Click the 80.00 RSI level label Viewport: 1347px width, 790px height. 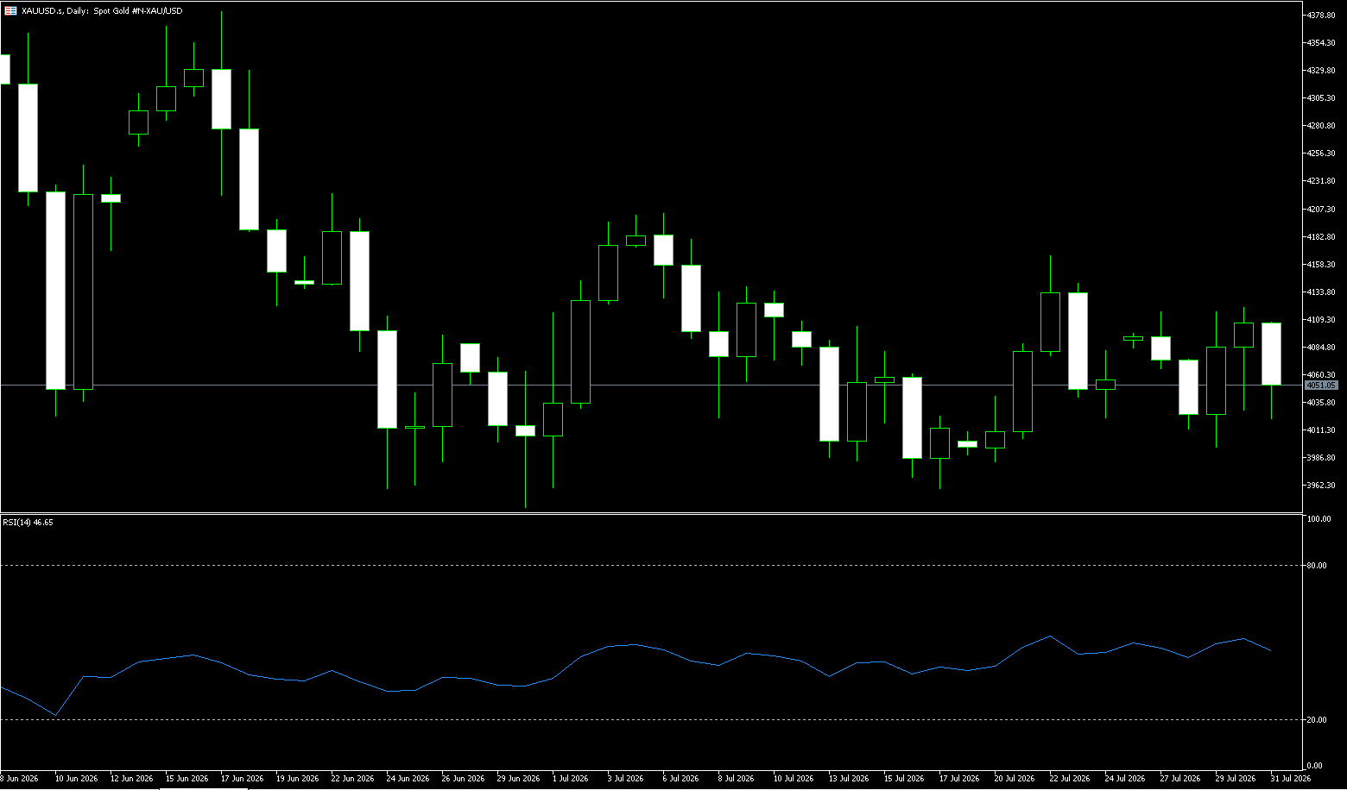click(1318, 566)
